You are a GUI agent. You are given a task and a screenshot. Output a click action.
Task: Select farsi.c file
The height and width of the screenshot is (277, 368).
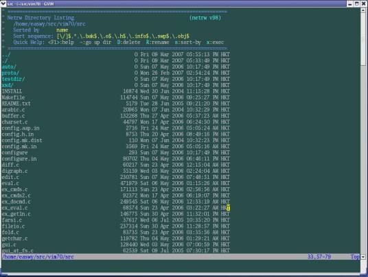[x=12, y=220]
